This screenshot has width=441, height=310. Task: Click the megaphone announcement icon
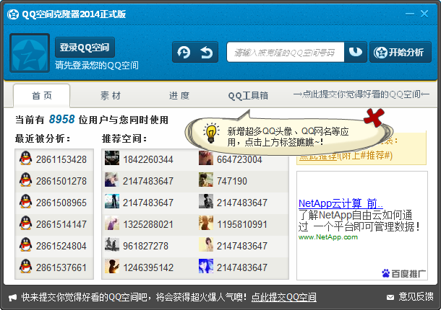(x=13, y=298)
